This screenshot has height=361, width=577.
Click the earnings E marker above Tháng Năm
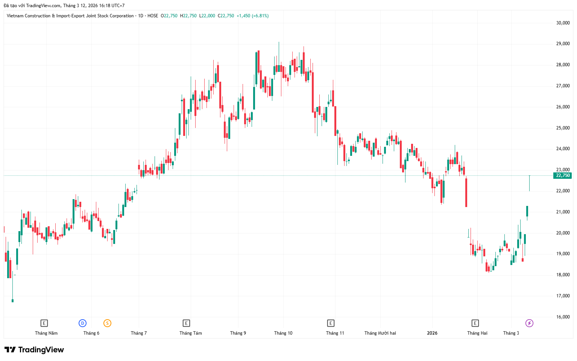[44, 323]
